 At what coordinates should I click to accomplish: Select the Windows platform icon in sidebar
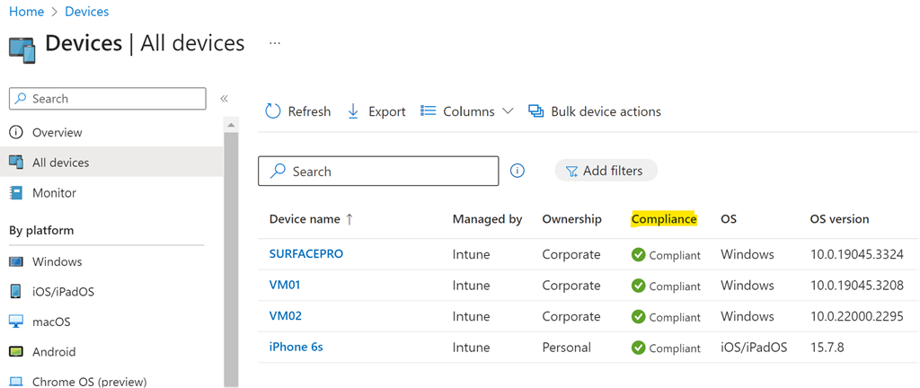[16, 261]
